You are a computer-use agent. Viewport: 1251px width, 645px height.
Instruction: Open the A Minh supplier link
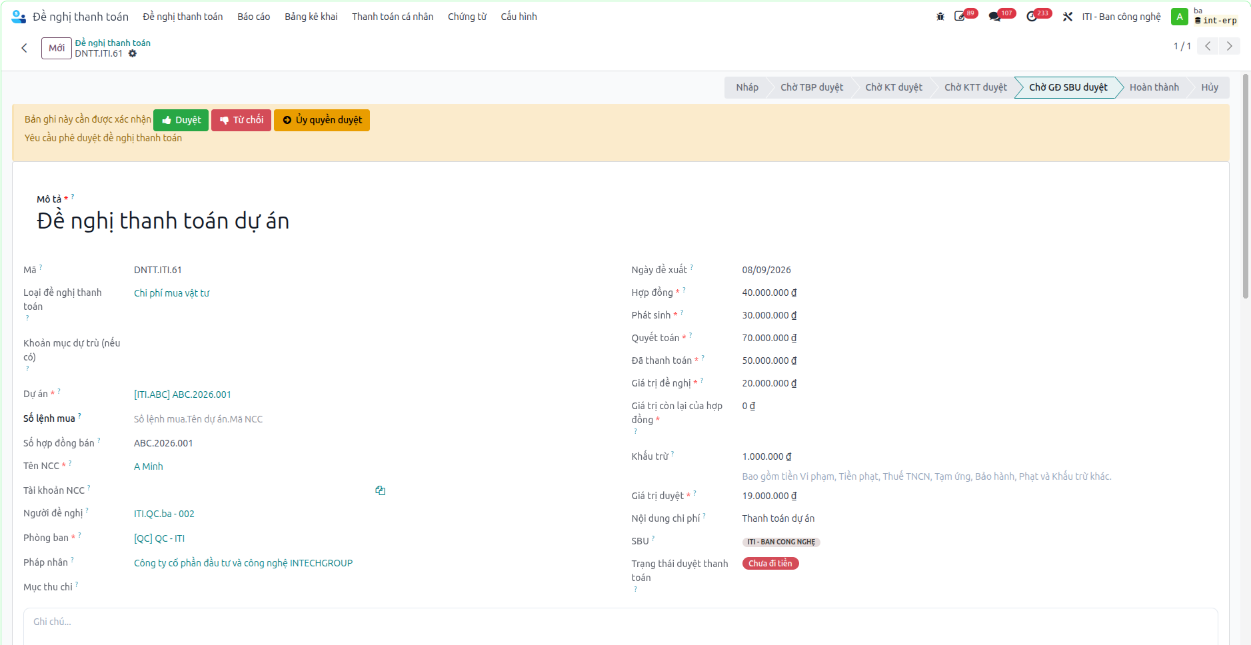[149, 466]
